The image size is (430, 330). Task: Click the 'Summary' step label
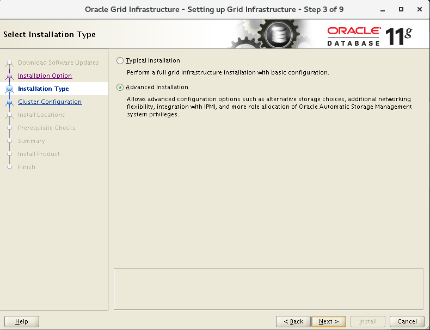pyautogui.click(x=31, y=141)
